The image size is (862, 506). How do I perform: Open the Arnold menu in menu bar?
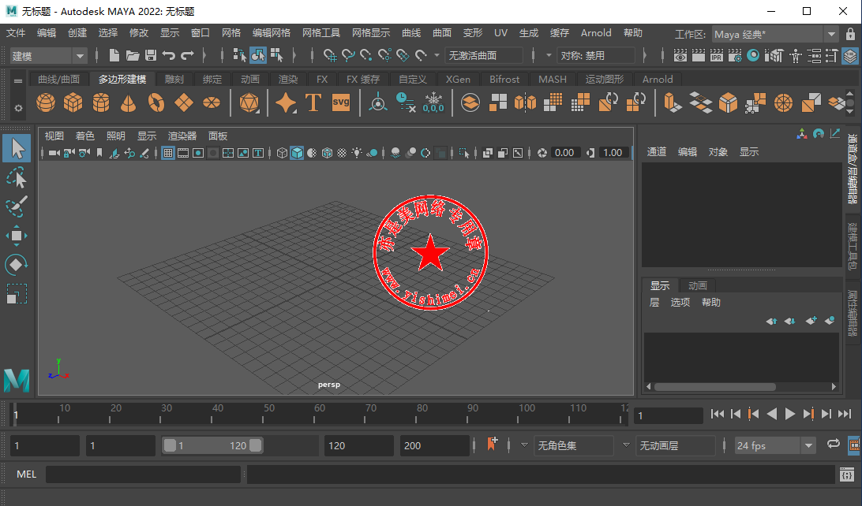596,33
